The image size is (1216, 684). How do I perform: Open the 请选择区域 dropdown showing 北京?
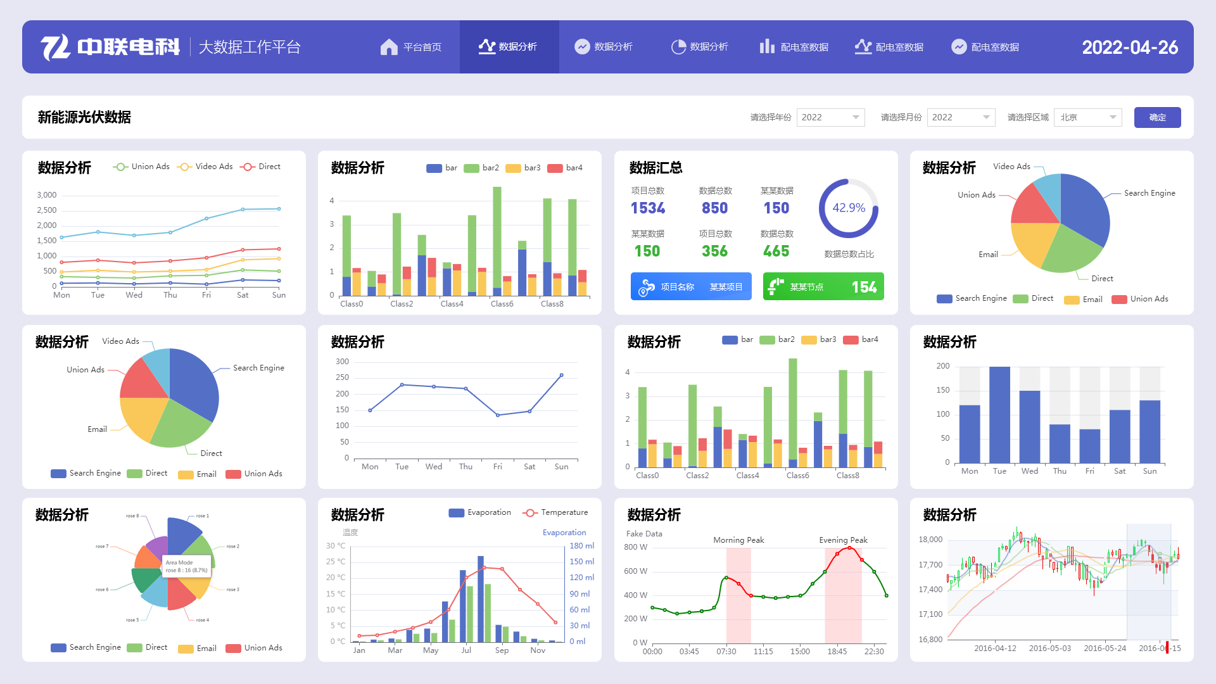point(1087,117)
